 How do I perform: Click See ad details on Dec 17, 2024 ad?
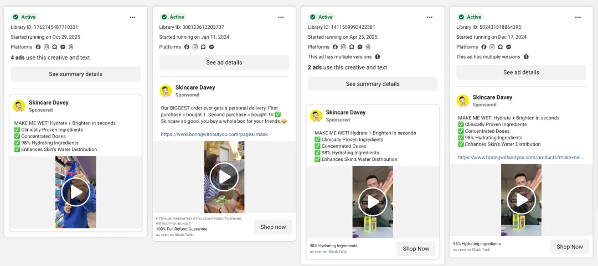(522, 72)
